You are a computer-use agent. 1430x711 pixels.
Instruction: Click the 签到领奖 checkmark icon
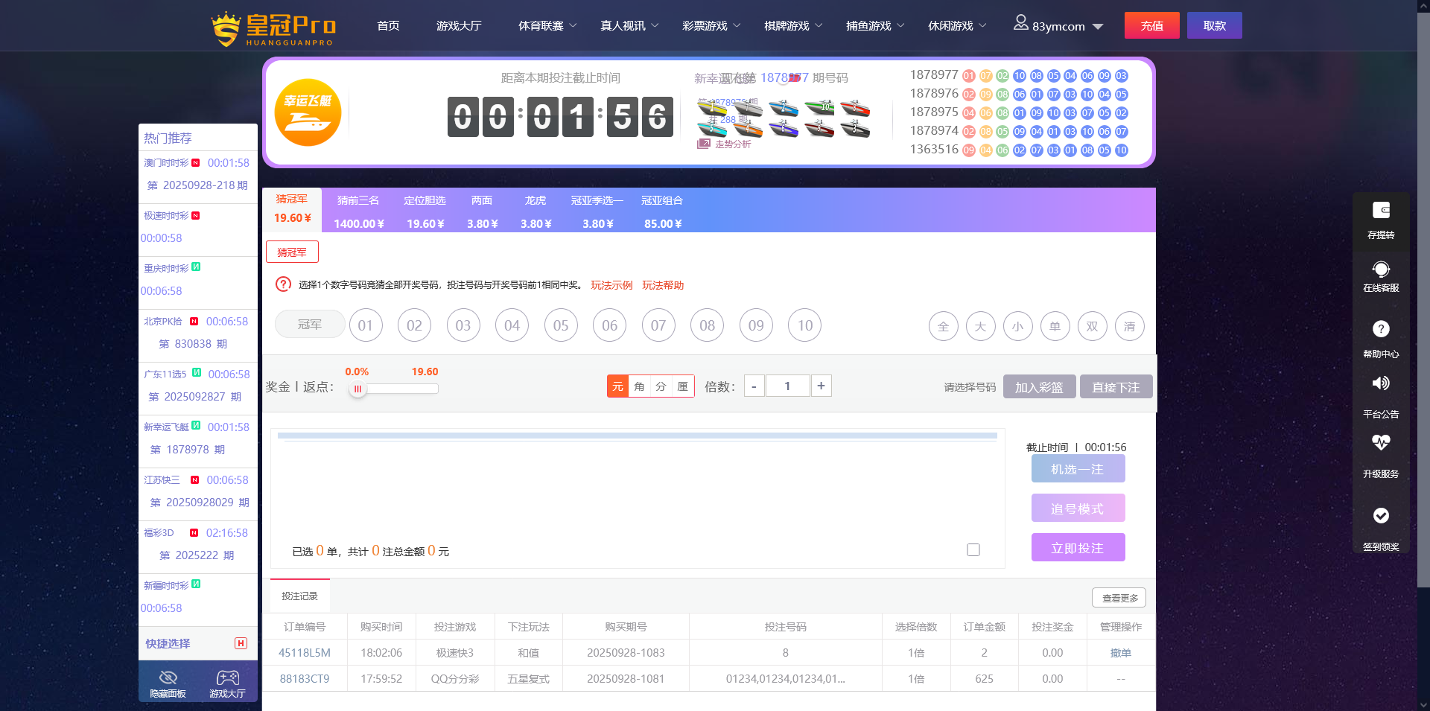[x=1380, y=515]
